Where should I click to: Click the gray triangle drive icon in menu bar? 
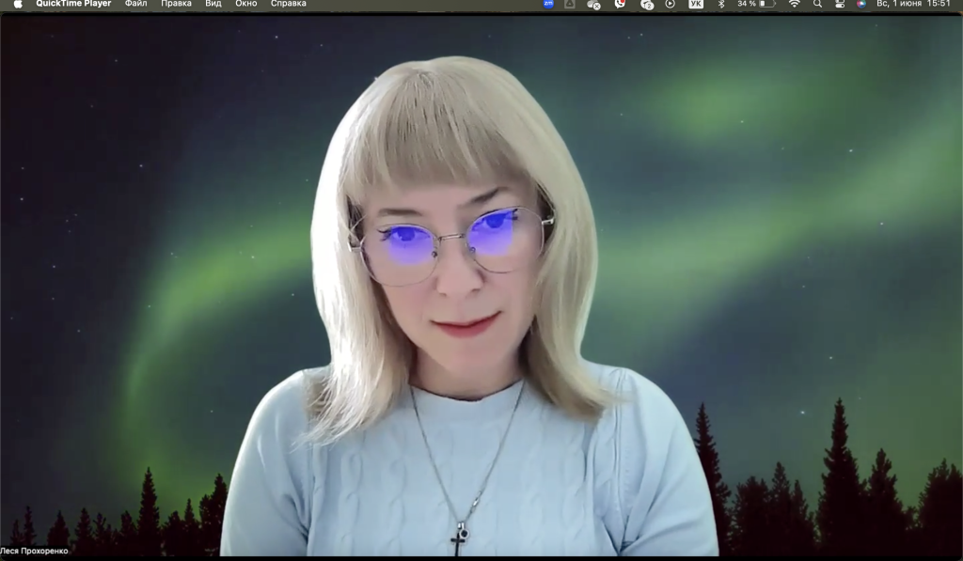[570, 4]
